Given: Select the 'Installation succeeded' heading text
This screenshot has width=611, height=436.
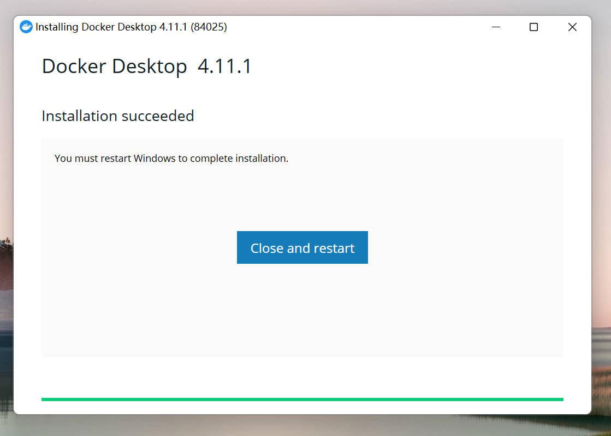Looking at the screenshot, I should click(x=118, y=116).
